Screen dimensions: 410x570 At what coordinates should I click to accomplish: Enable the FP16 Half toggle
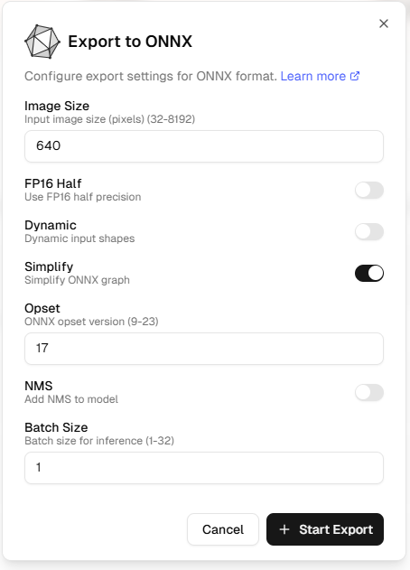click(x=369, y=190)
